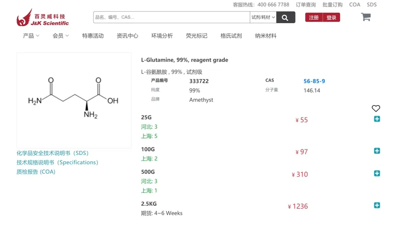Go to 环境分析 section

click(162, 36)
